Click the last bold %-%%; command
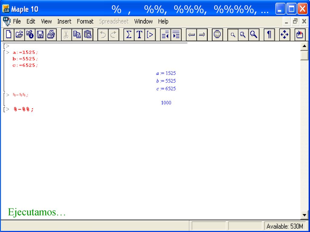Screen dimensions: 310x232 (x=24, y=109)
